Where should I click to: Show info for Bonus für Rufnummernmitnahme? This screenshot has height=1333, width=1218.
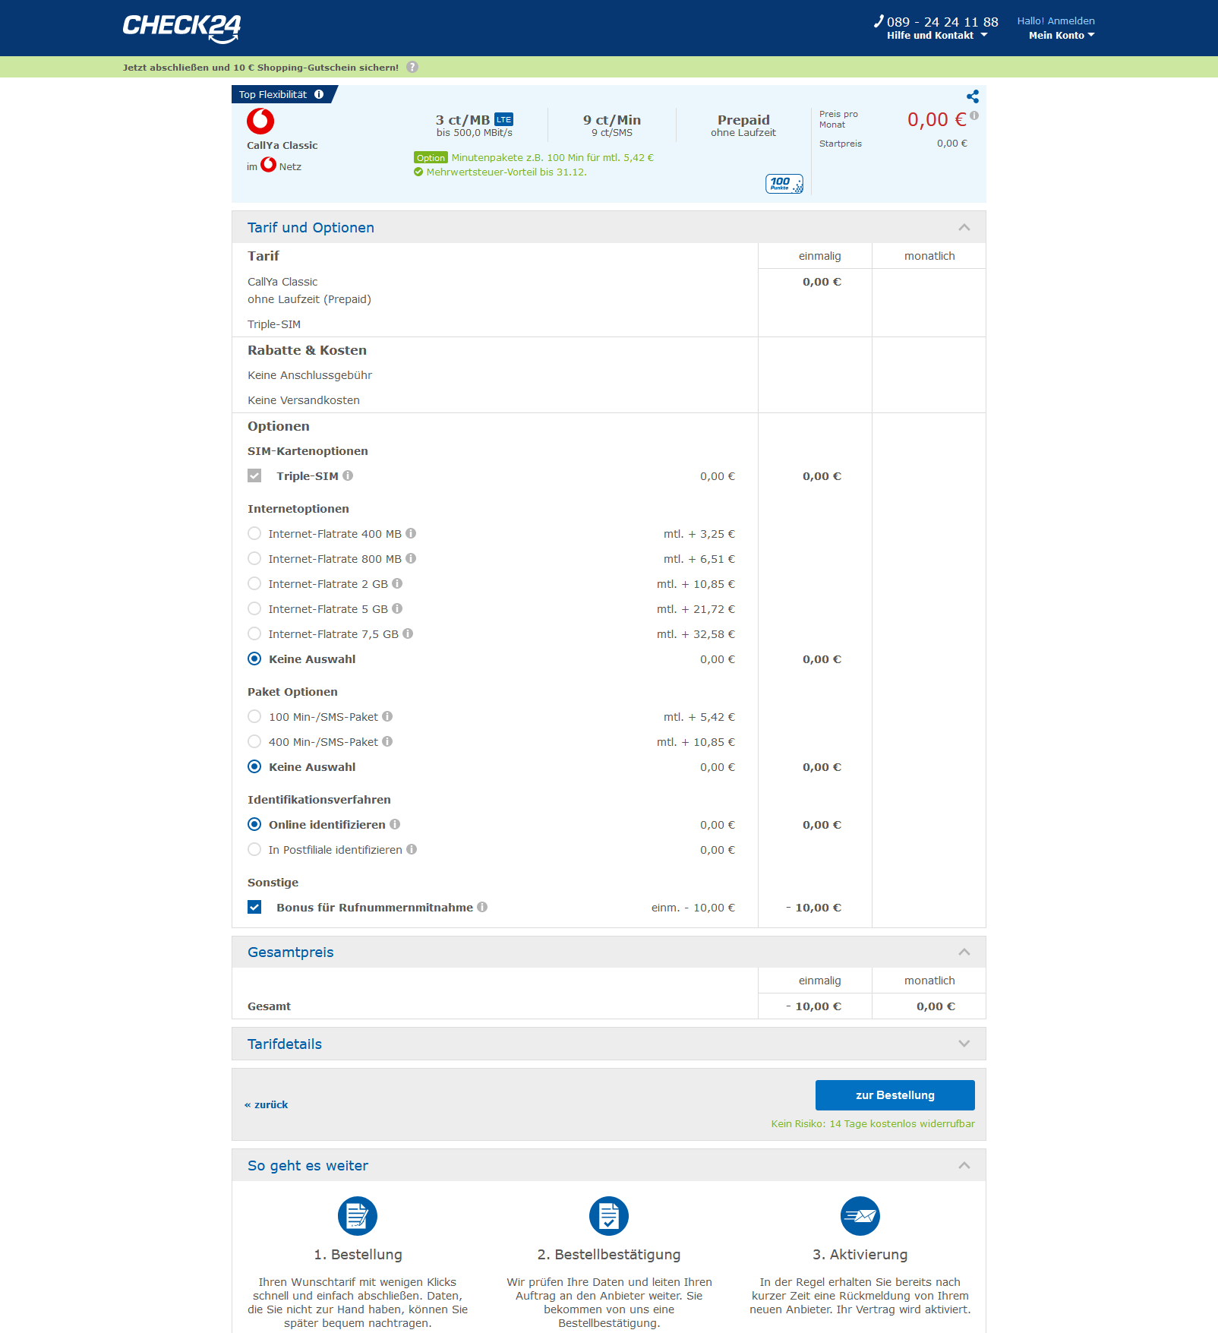482,907
